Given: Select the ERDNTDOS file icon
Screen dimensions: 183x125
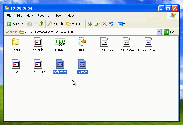Looking at the screenshot, I should tap(126, 42).
